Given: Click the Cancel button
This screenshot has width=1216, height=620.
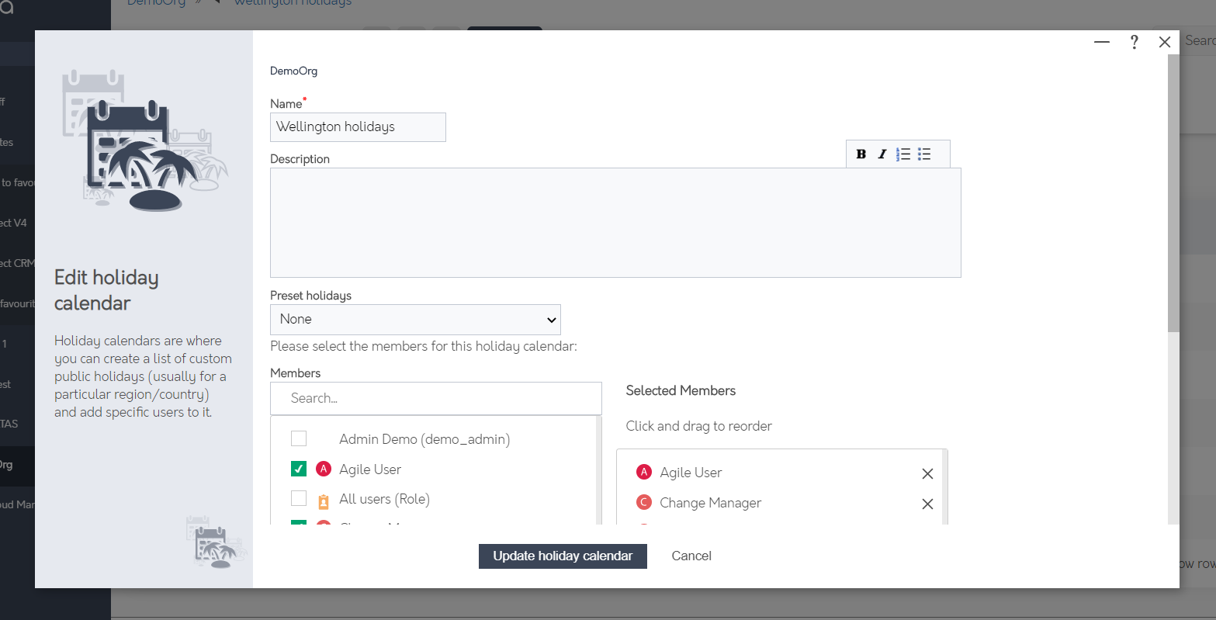Looking at the screenshot, I should click(691, 556).
